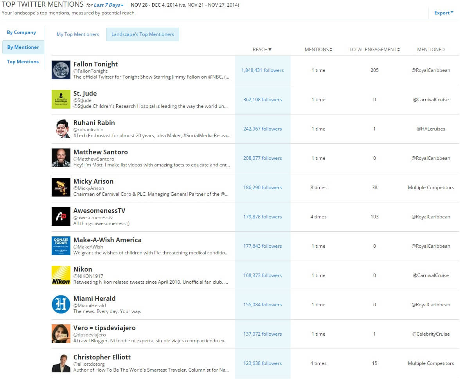Click the engagement value 205
Screen dimensions: 464x379
point(375,70)
